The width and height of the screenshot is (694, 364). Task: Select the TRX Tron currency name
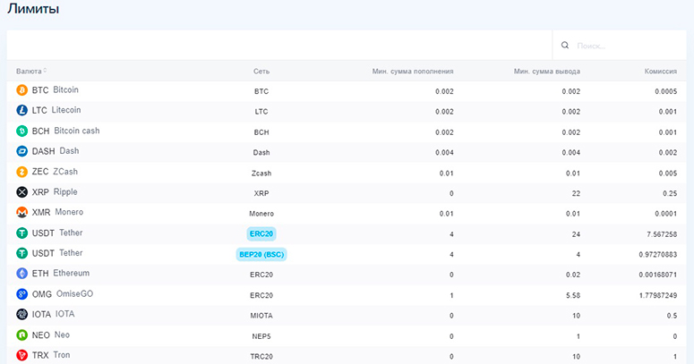point(51,355)
